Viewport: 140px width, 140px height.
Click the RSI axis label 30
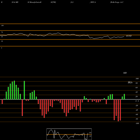click(x=2, y=41)
